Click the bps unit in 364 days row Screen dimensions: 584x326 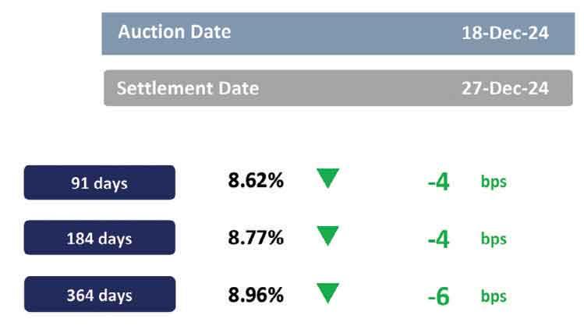494,296
